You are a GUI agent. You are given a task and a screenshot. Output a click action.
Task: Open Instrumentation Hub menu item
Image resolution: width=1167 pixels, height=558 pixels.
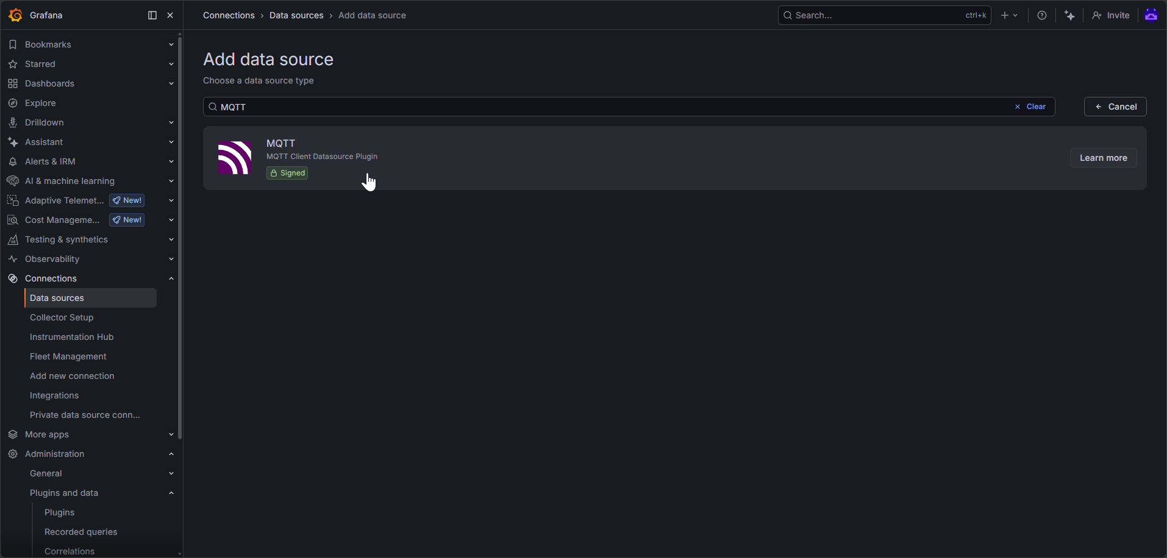[71, 337]
